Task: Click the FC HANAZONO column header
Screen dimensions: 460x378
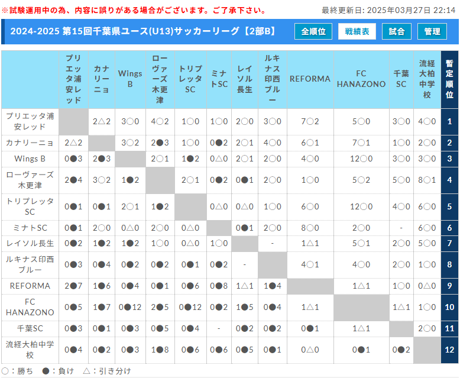Action: pyautogui.click(x=361, y=79)
